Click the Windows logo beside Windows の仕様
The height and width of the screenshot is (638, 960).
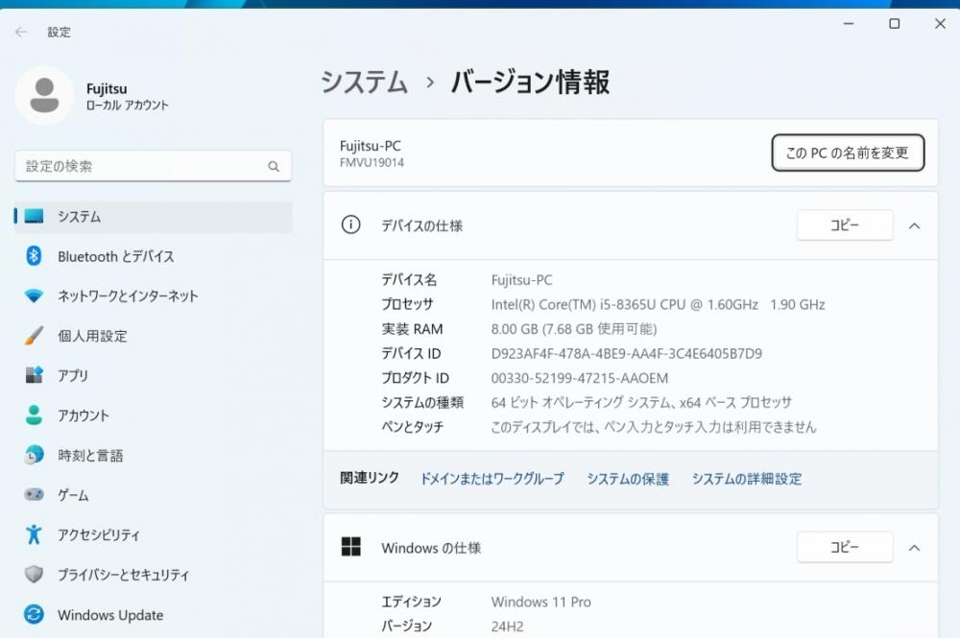[350, 546]
